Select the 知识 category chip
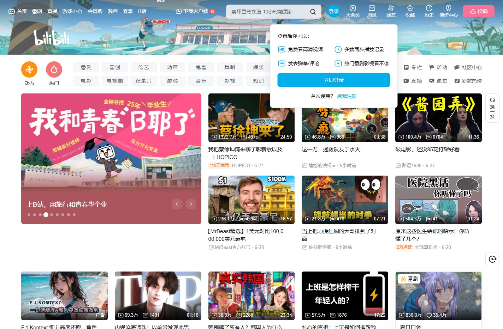 point(258,81)
